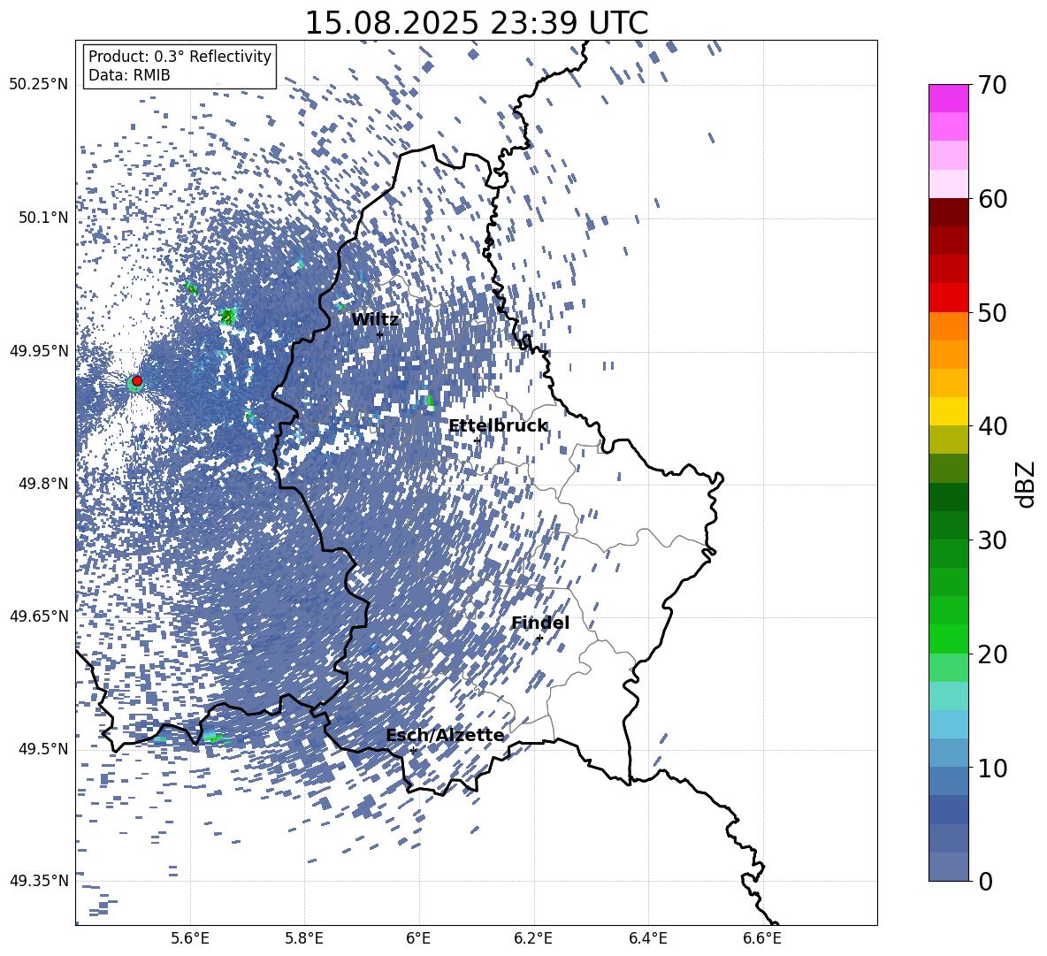This screenshot has height=956, width=1047.
Task: Click the 6.2°E longitude tick label
Action: 533,938
